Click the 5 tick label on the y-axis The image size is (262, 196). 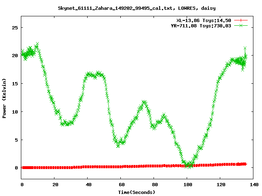(17, 140)
